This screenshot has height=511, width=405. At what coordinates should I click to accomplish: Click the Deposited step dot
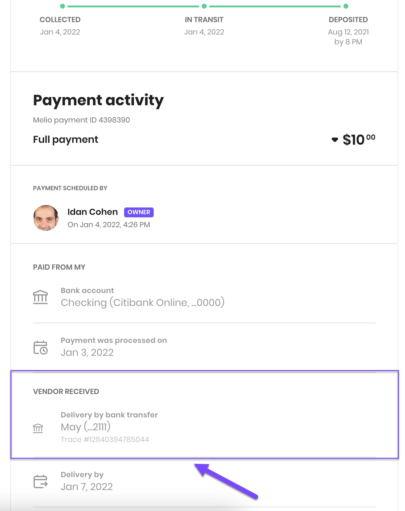point(346,6)
